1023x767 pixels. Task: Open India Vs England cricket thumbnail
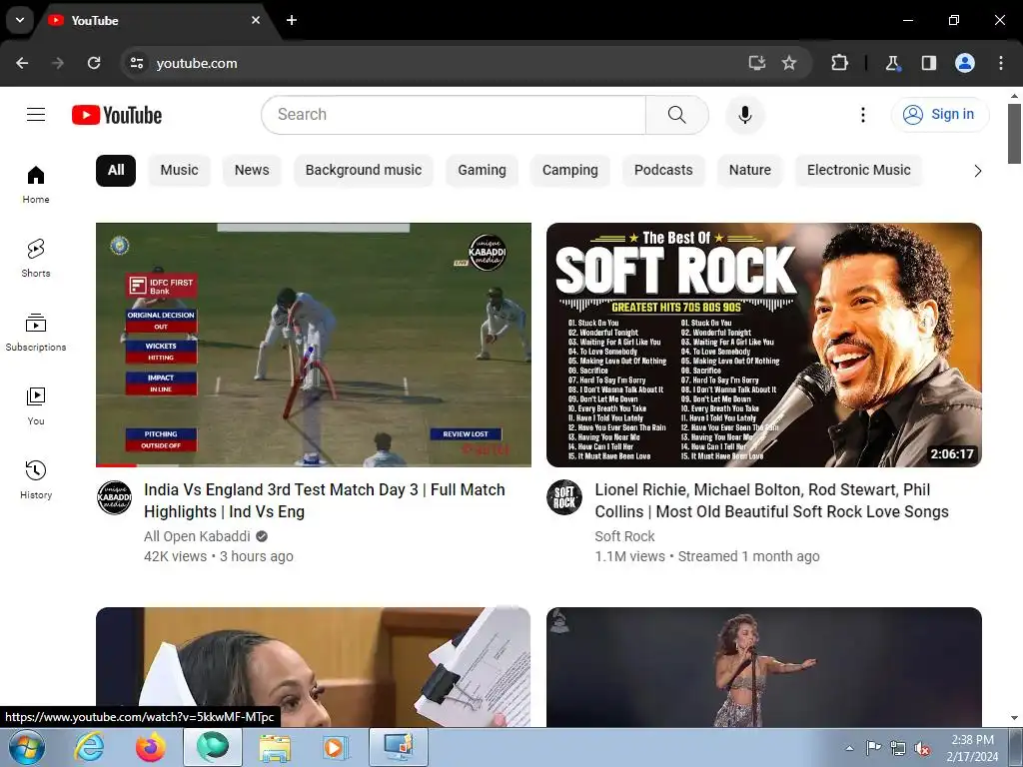tap(313, 345)
